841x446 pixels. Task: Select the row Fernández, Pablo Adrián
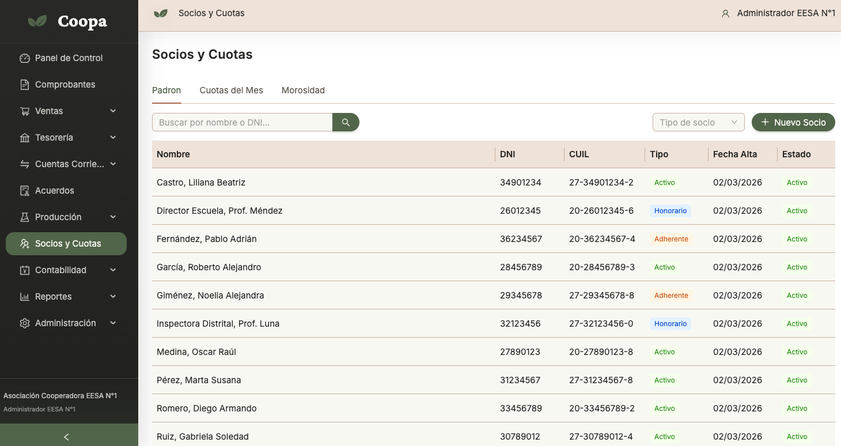[494, 239]
